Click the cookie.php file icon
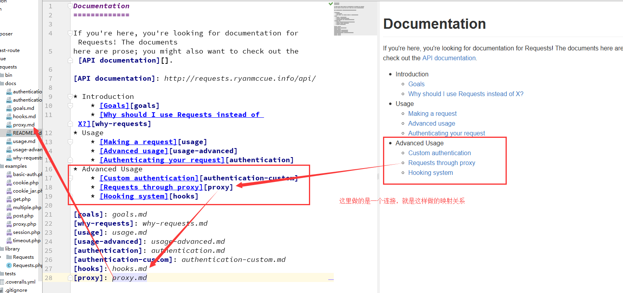 point(9,183)
